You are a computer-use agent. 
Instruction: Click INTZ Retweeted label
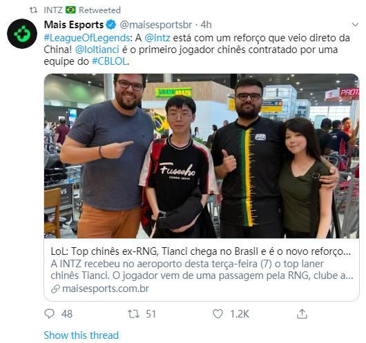tap(82, 10)
